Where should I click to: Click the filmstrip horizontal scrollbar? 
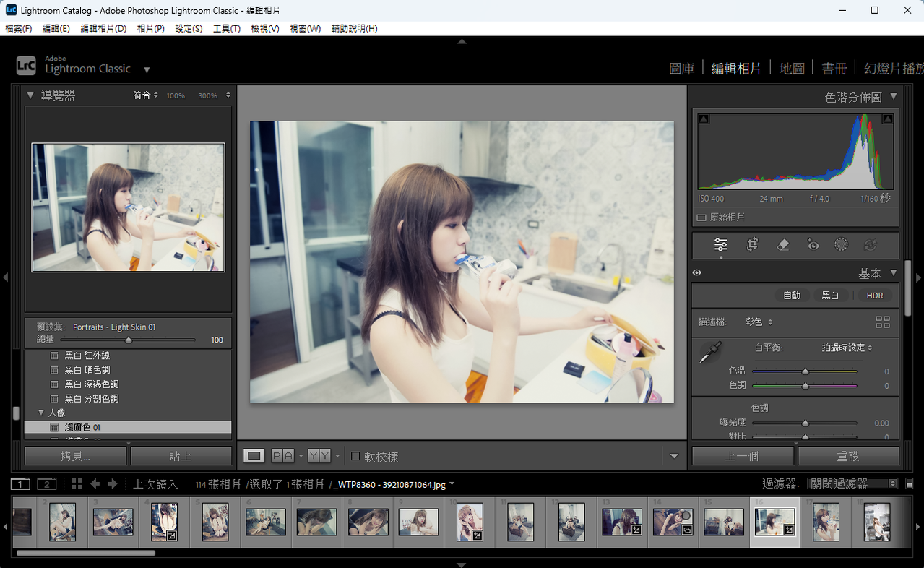pyautogui.click(x=86, y=553)
